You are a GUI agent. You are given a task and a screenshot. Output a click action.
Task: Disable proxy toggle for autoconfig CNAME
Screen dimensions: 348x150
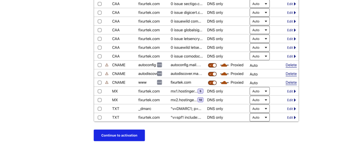212,65
